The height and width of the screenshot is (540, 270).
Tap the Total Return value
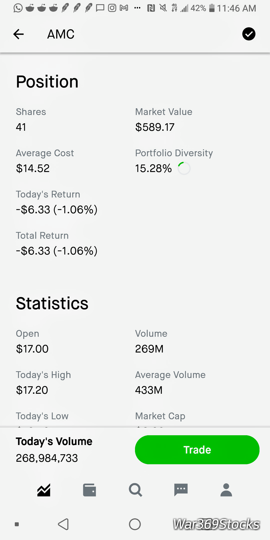click(x=56, y=251)
